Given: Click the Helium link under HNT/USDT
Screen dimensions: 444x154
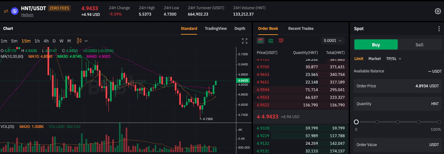Looking at the screenshot, I should pos(27,15).
